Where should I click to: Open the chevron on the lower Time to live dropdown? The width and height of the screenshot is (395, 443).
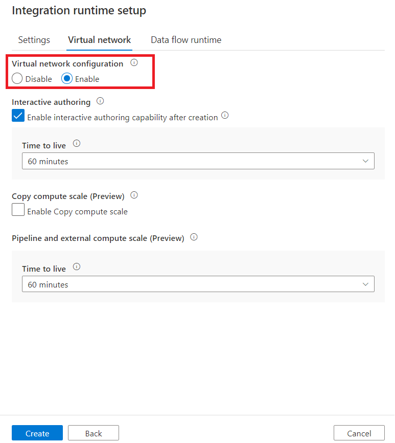[x=365, y=284]
